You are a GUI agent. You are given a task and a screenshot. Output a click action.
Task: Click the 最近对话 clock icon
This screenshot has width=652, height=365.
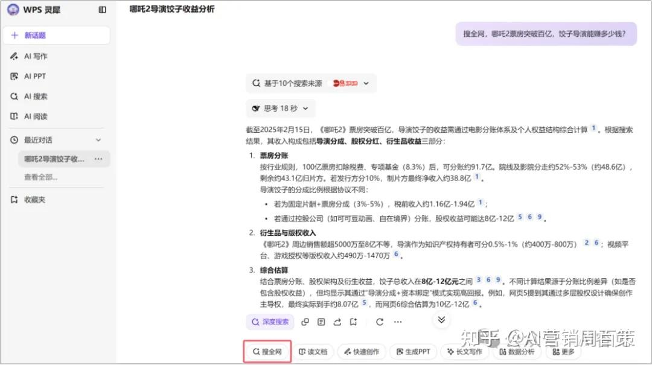pos(14,140)
